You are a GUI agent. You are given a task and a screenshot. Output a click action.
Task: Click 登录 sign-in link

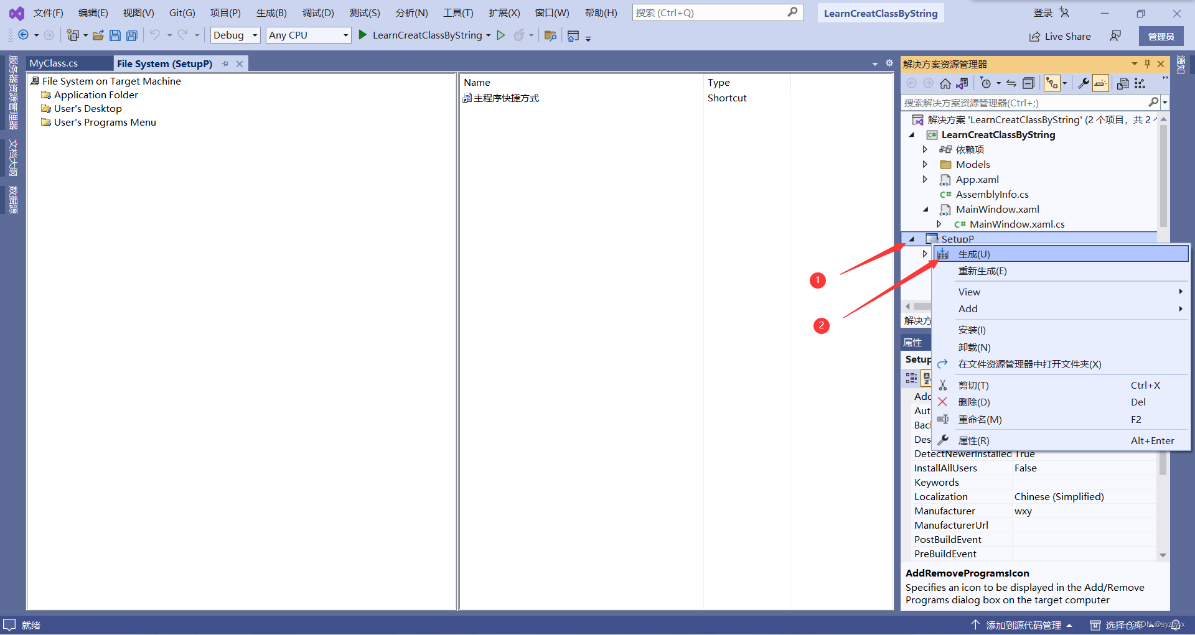pos(1043,12)
